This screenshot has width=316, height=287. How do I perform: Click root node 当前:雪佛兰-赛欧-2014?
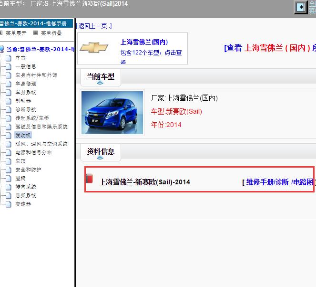click(x=40, y=49)
